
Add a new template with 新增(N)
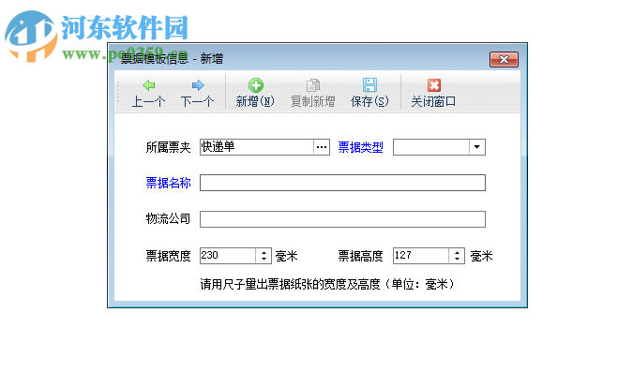[255, 94]
